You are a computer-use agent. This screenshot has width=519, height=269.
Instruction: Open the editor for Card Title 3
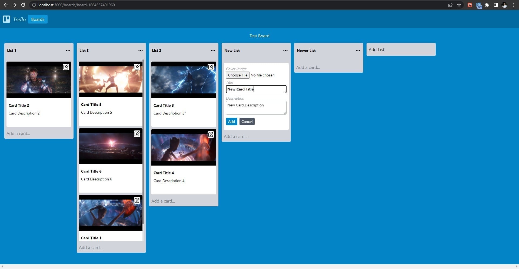(x=211, y=67)
